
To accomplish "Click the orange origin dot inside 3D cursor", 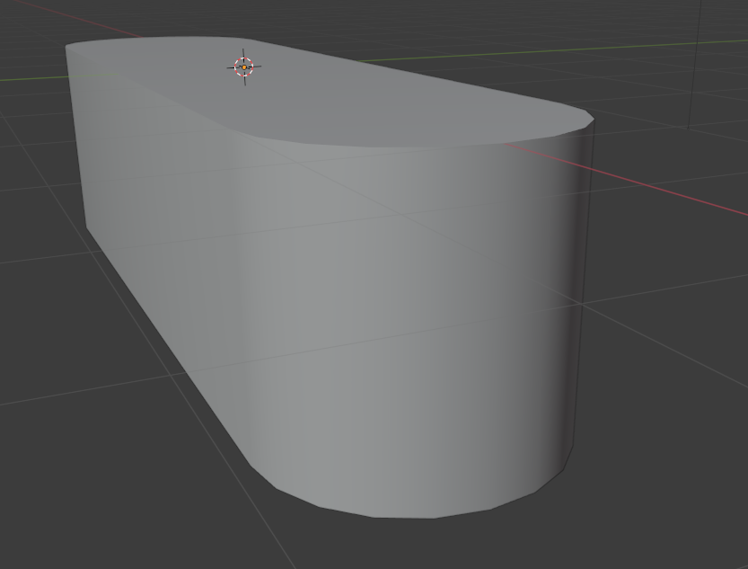I will click(244, 67).
